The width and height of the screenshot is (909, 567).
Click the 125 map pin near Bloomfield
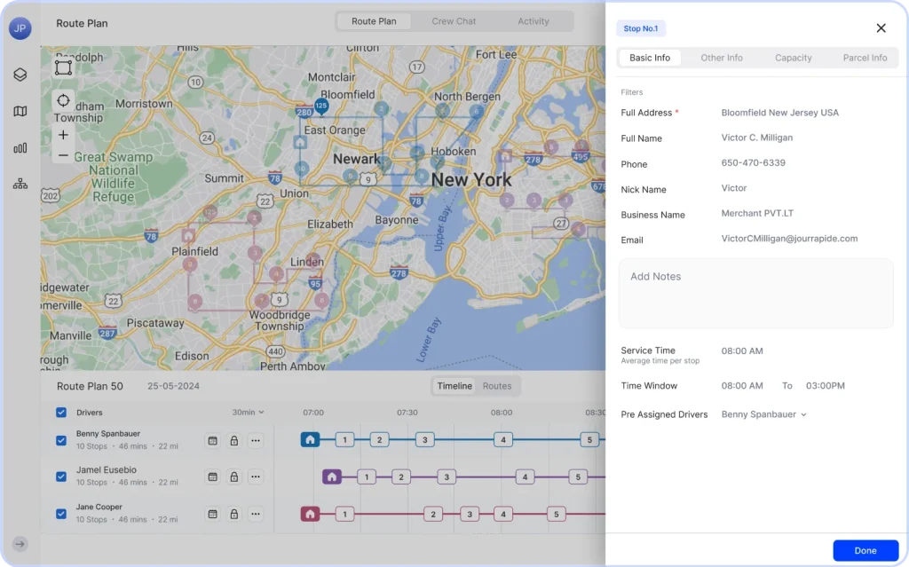pyautogui.click(x=321, y=106)
